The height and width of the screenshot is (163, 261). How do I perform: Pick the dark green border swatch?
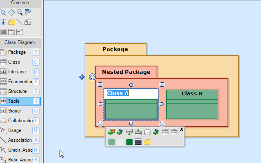click(129, 142)
